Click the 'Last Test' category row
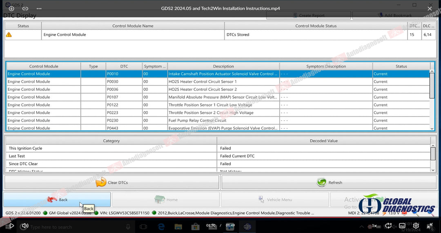 pos(111,156)
